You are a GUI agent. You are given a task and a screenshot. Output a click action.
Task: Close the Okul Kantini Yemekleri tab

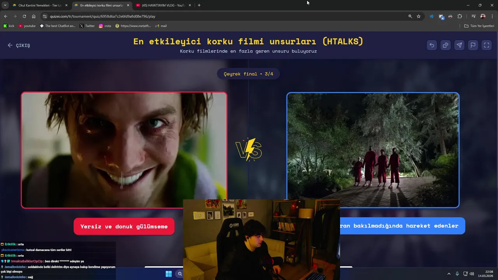click(x=66, y=5)
